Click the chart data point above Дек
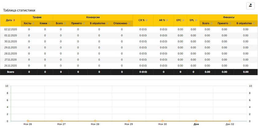 196,121
